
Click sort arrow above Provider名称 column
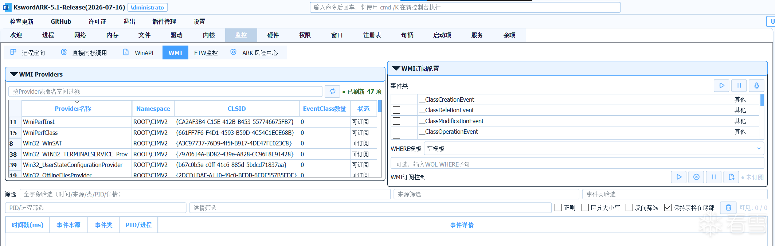tap(77, 102)
